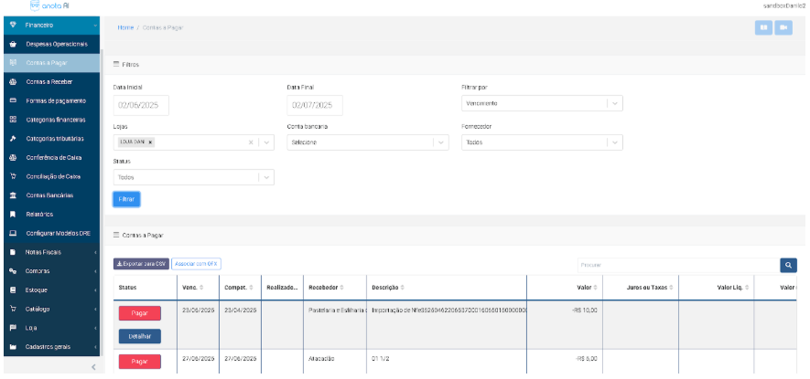Sort by Juros ou Taxas arrows

point(671,287)
